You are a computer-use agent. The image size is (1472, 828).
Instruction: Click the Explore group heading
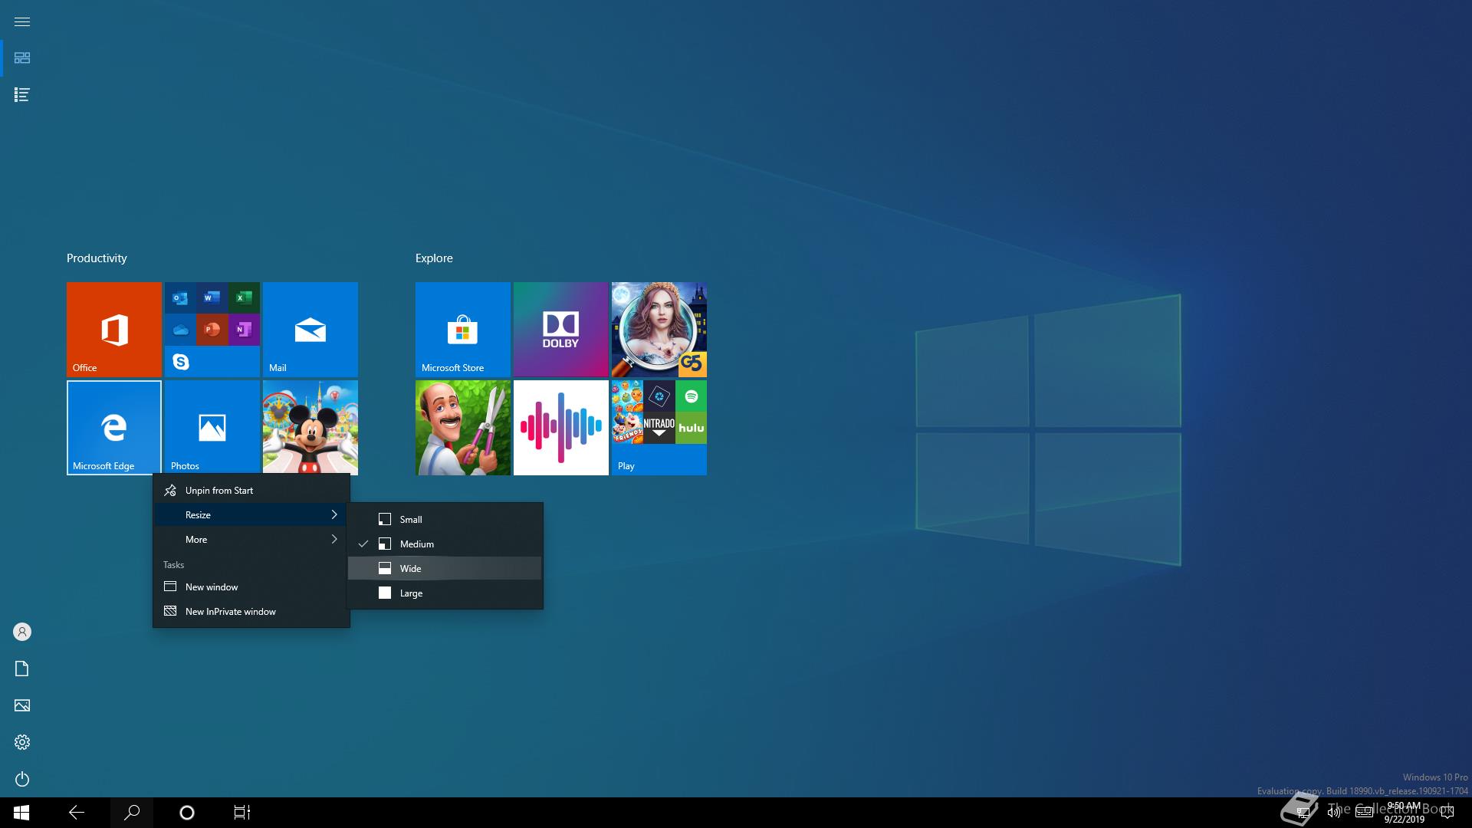[x=434, y=258]
